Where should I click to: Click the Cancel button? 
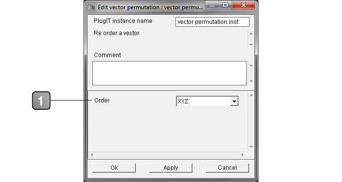(227, 168)
